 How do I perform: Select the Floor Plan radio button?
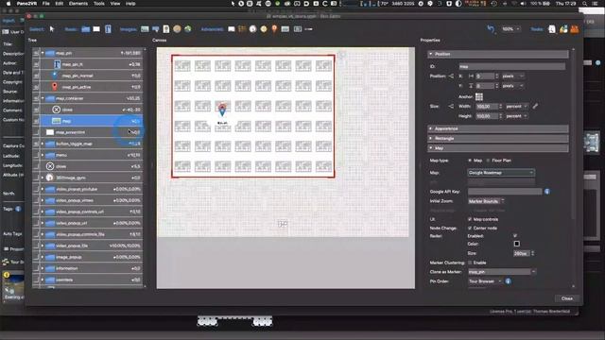(488, 161)
